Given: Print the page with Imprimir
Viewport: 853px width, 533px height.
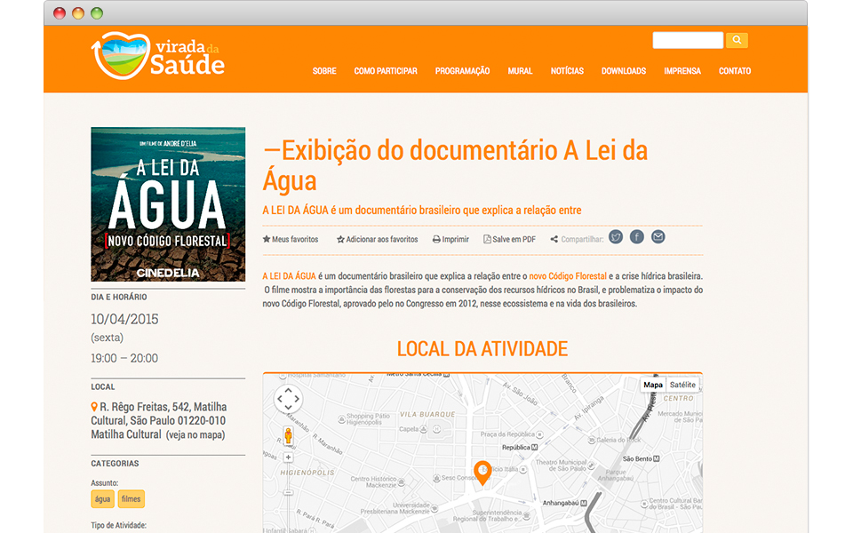Looking at the screenshot, I should [x=450, y=239].
